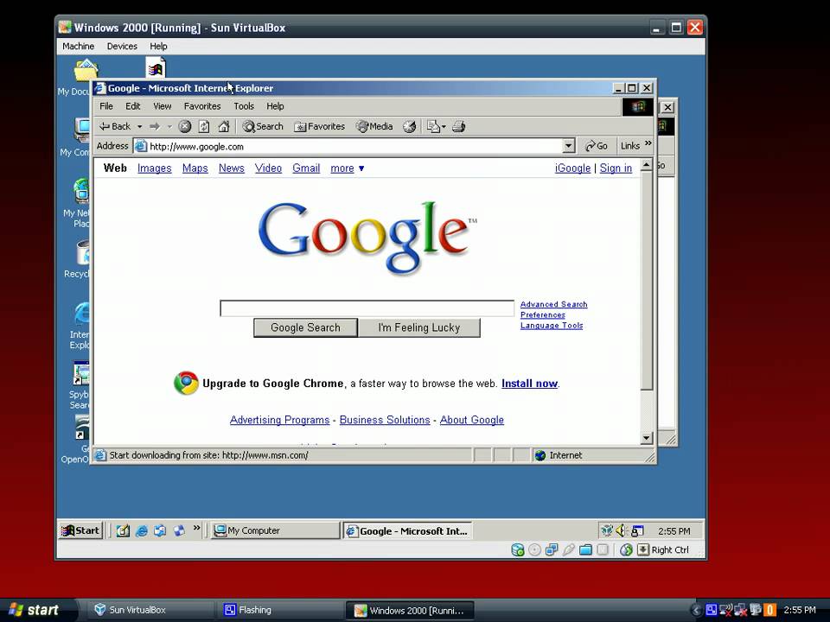Click the iGoogle link
Image resolution: width=830 pixels, height=622 pixels.
click(x=572, y=168)
